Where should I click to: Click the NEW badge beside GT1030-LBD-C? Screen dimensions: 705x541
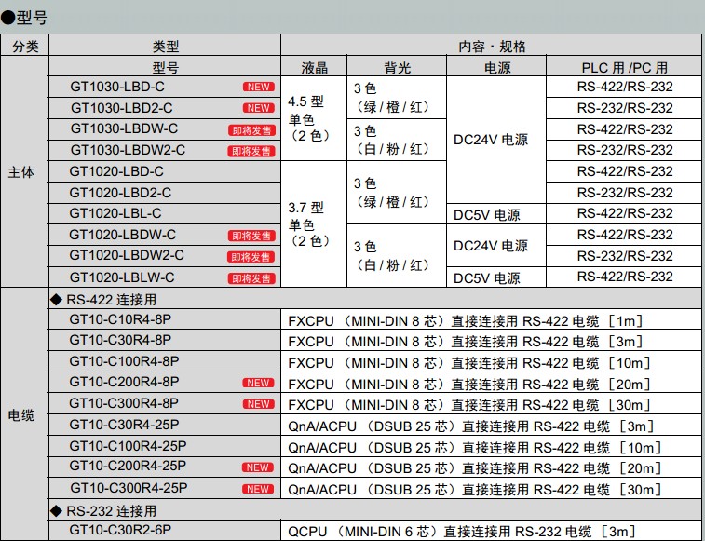(258, 87)
